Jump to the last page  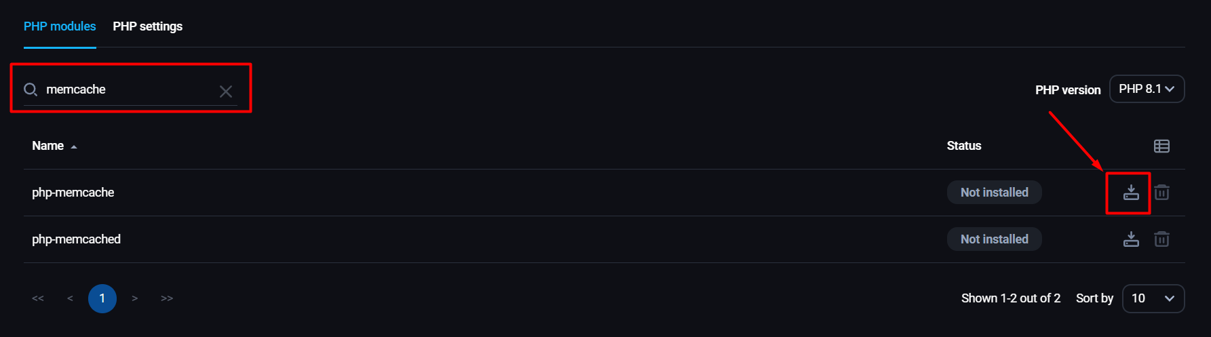[167, 298]
